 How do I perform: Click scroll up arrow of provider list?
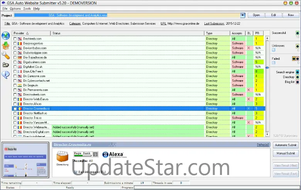pos(267,38)
